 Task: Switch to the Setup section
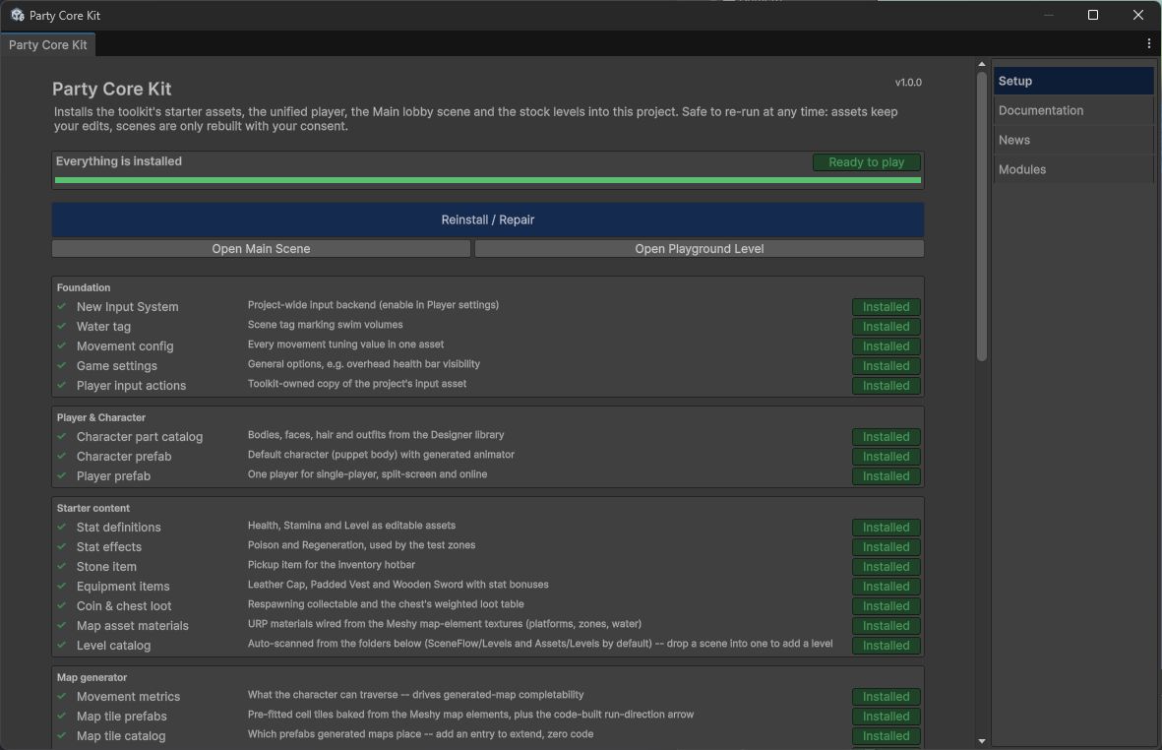click(1073, 81)
